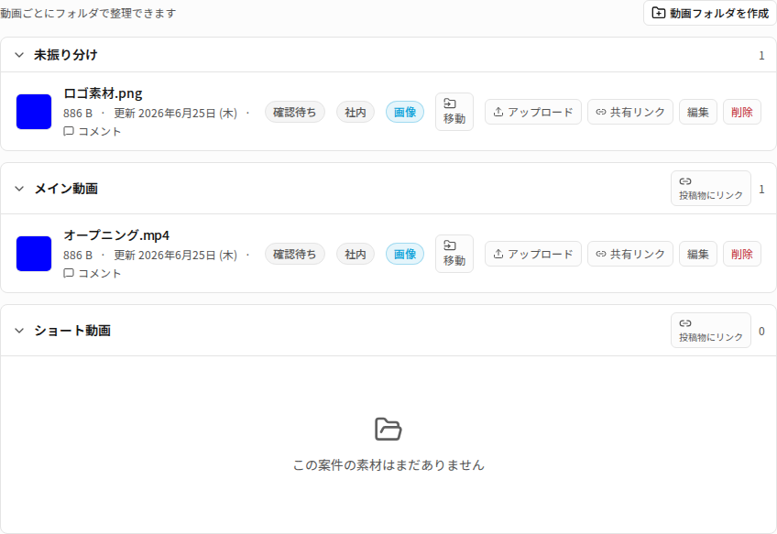
Task: Open the オープニング.mp4 blue thumbnail
Action: [34, 254]
